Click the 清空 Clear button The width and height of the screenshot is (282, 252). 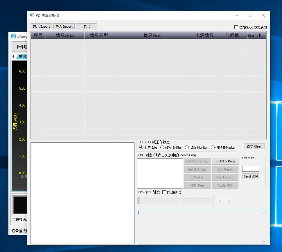254,146
